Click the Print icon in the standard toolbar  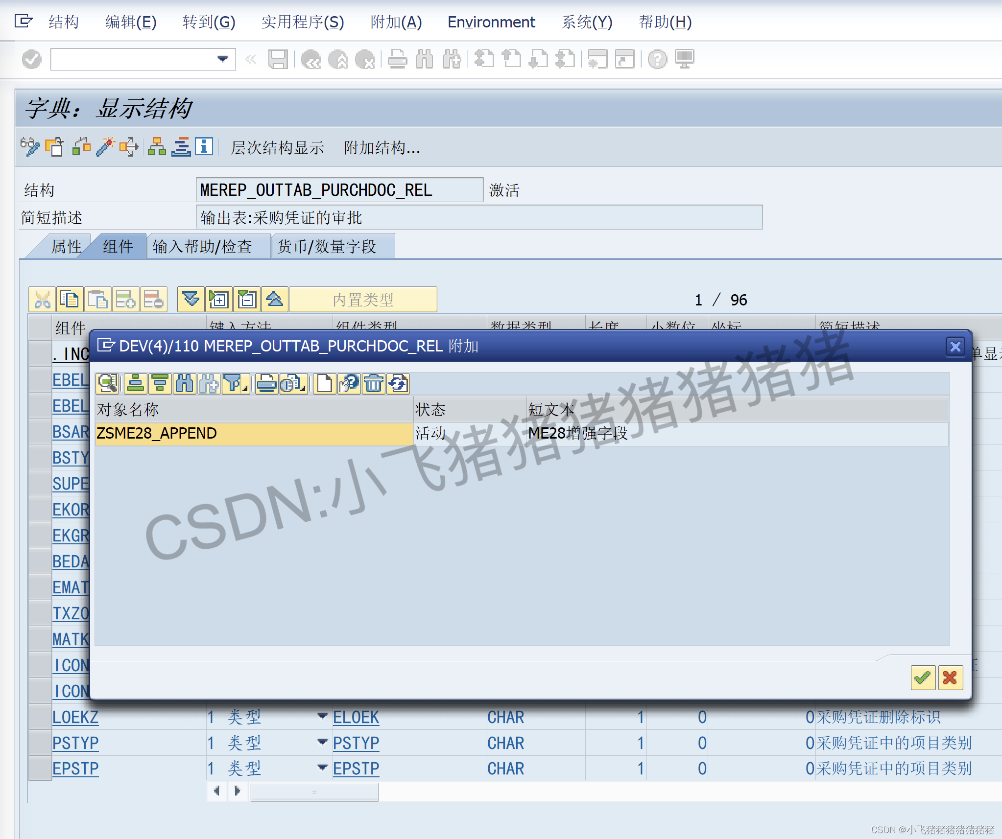tap(397, 59)
